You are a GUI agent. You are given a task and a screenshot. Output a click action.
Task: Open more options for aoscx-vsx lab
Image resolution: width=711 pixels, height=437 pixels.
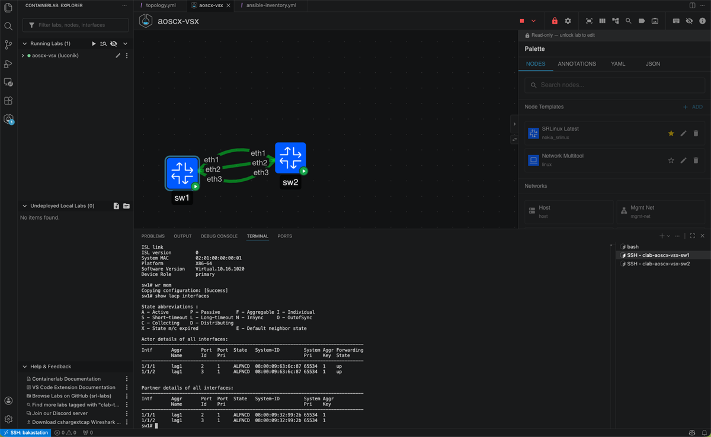pyautogui.click(x=127, y=56)
